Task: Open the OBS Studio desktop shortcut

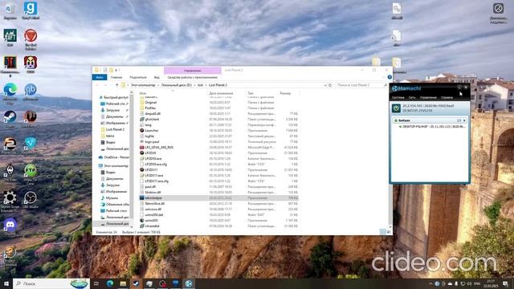Action: 31,200
